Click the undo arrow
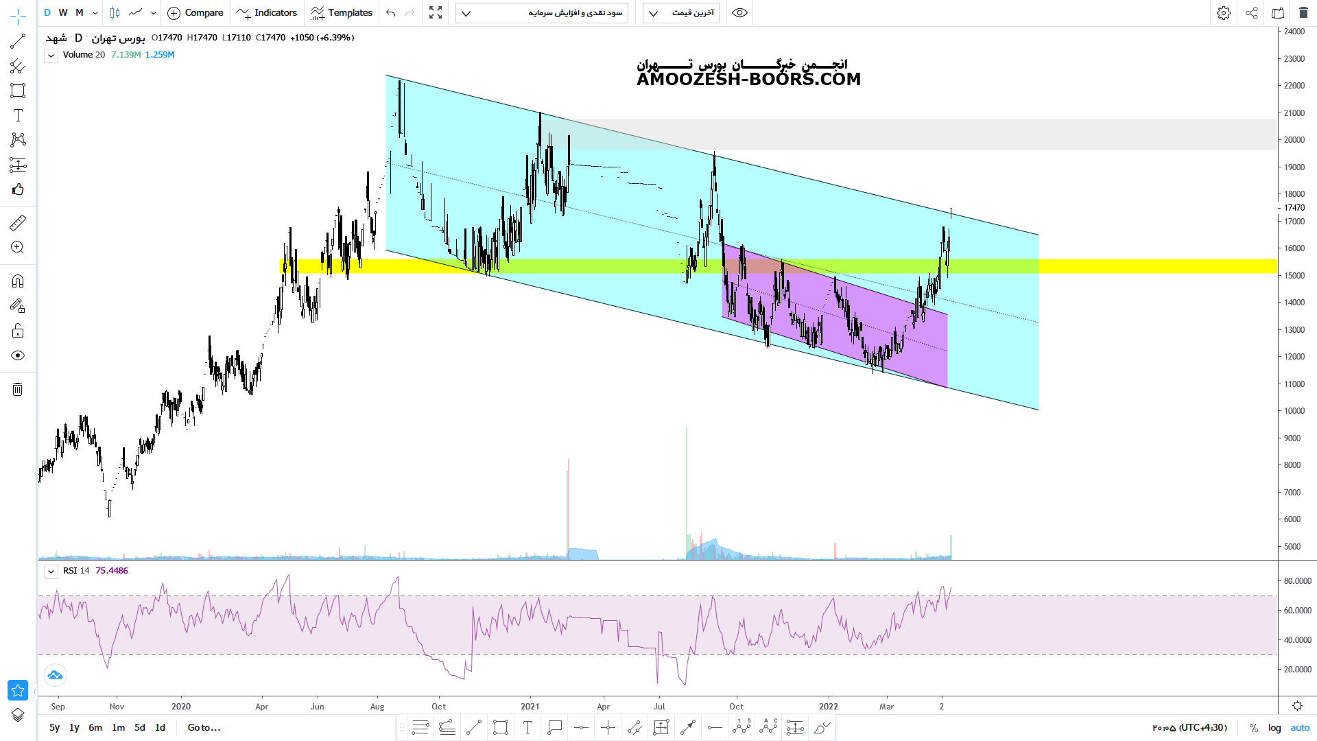Screen dimensions: 1317x741 [x=390, y=13]
